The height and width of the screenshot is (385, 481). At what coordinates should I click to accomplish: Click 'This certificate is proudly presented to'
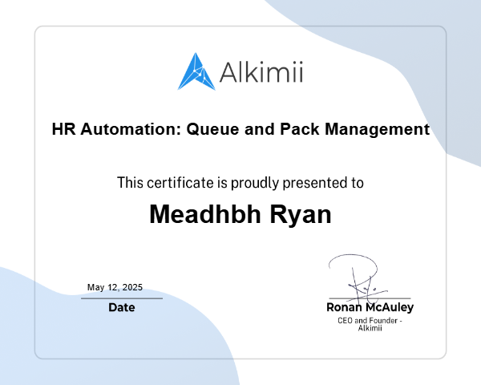(x=240, y=183)
